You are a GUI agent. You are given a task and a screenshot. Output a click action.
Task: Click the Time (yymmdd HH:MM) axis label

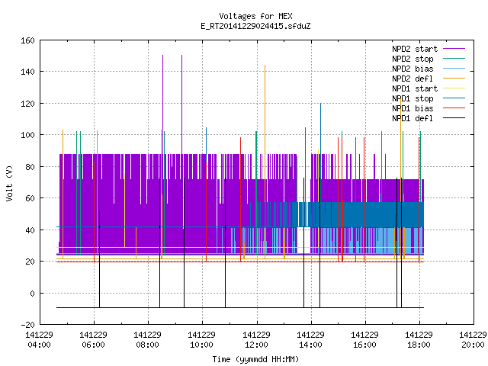coord(256,359)
